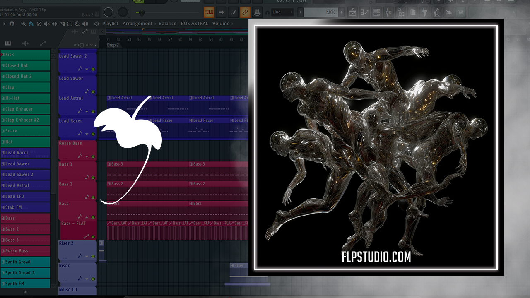
Task: Open the shopping cart content library
Action: click(x=460, y=12)
